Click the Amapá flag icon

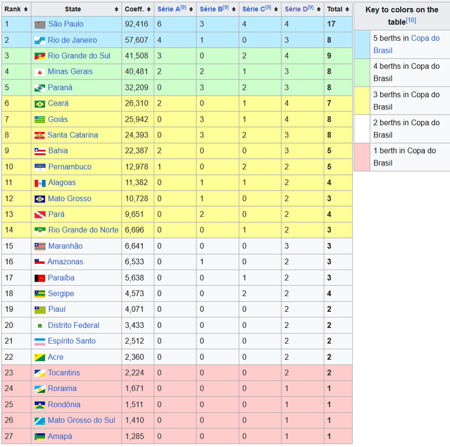40,437
